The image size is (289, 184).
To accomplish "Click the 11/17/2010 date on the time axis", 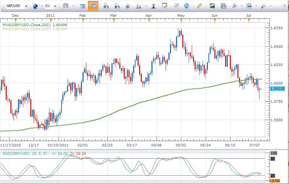I will (11, 145).
